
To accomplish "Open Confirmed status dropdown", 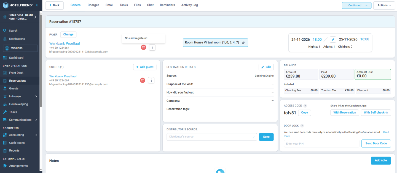I will pyautogui.click(x=356, y=5).
